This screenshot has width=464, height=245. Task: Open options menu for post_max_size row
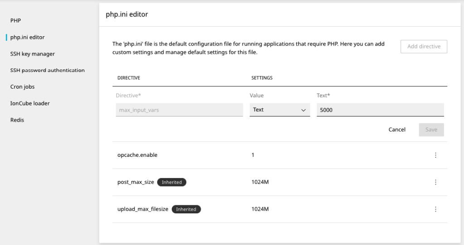435,182
